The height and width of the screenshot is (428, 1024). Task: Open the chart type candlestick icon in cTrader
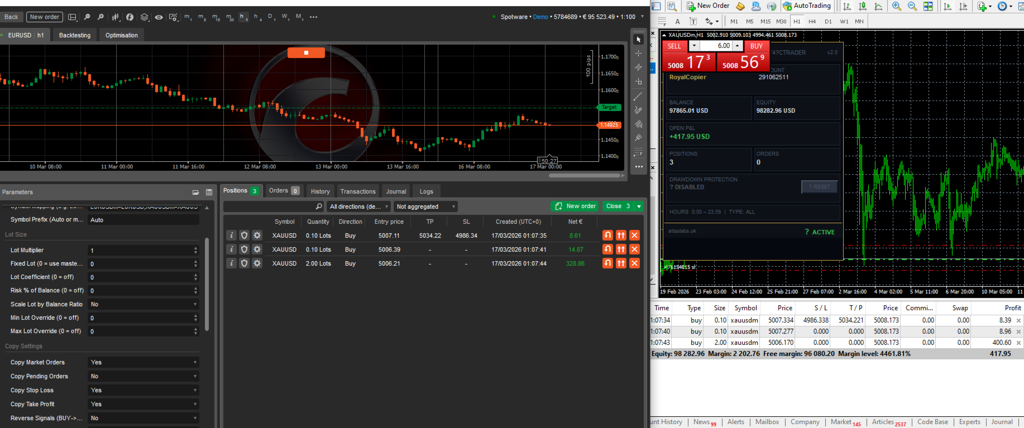[x=116, y=17]
